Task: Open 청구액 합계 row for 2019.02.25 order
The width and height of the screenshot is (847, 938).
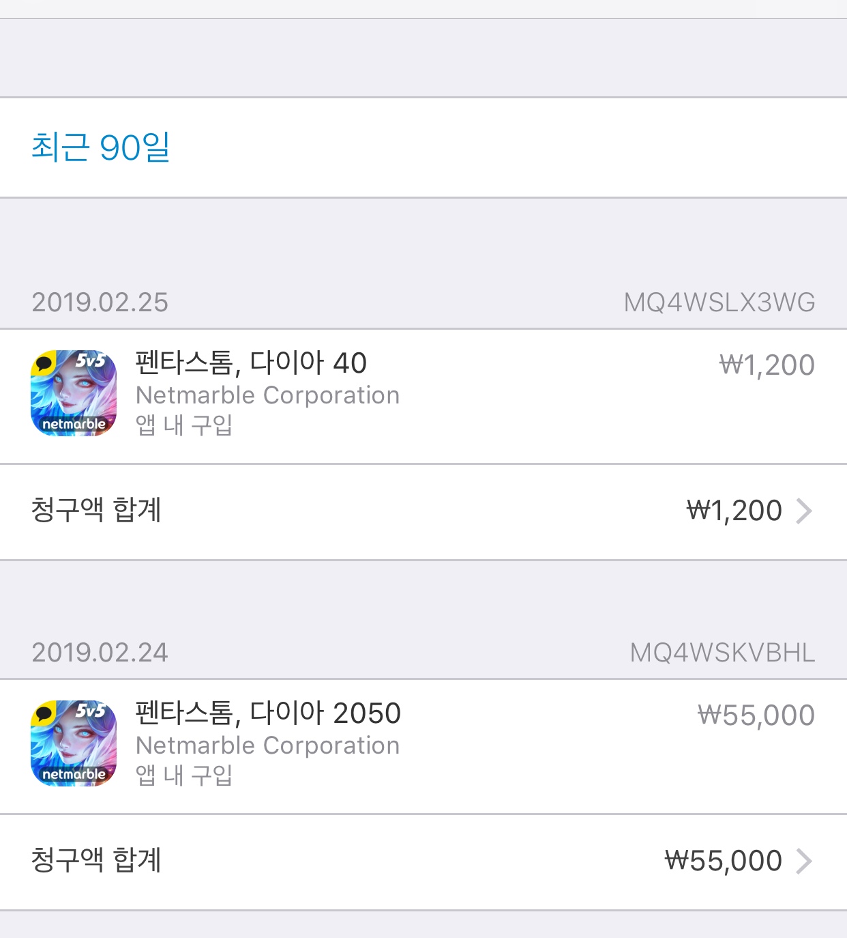Action: (x=96, y=511)
